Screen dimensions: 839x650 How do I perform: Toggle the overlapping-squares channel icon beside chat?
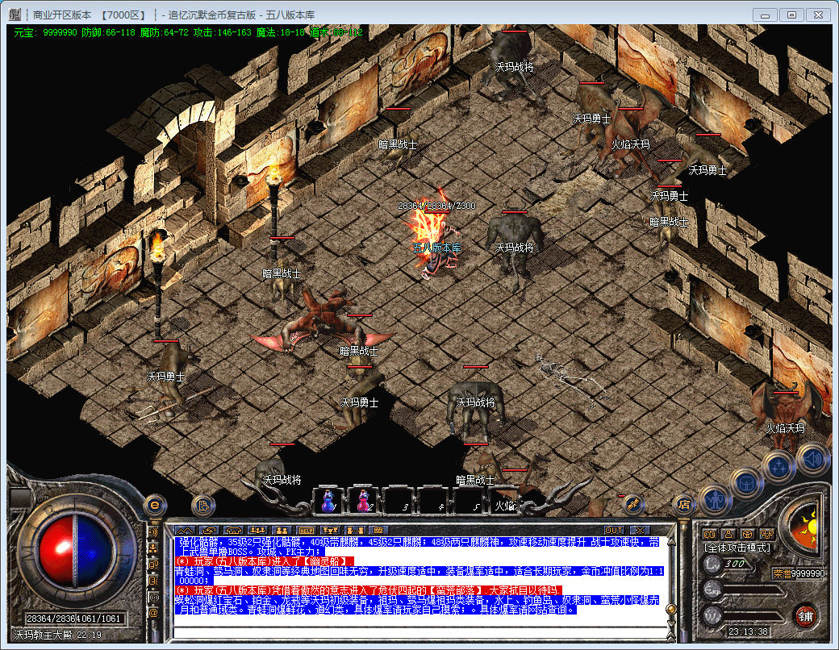point(153,565)
